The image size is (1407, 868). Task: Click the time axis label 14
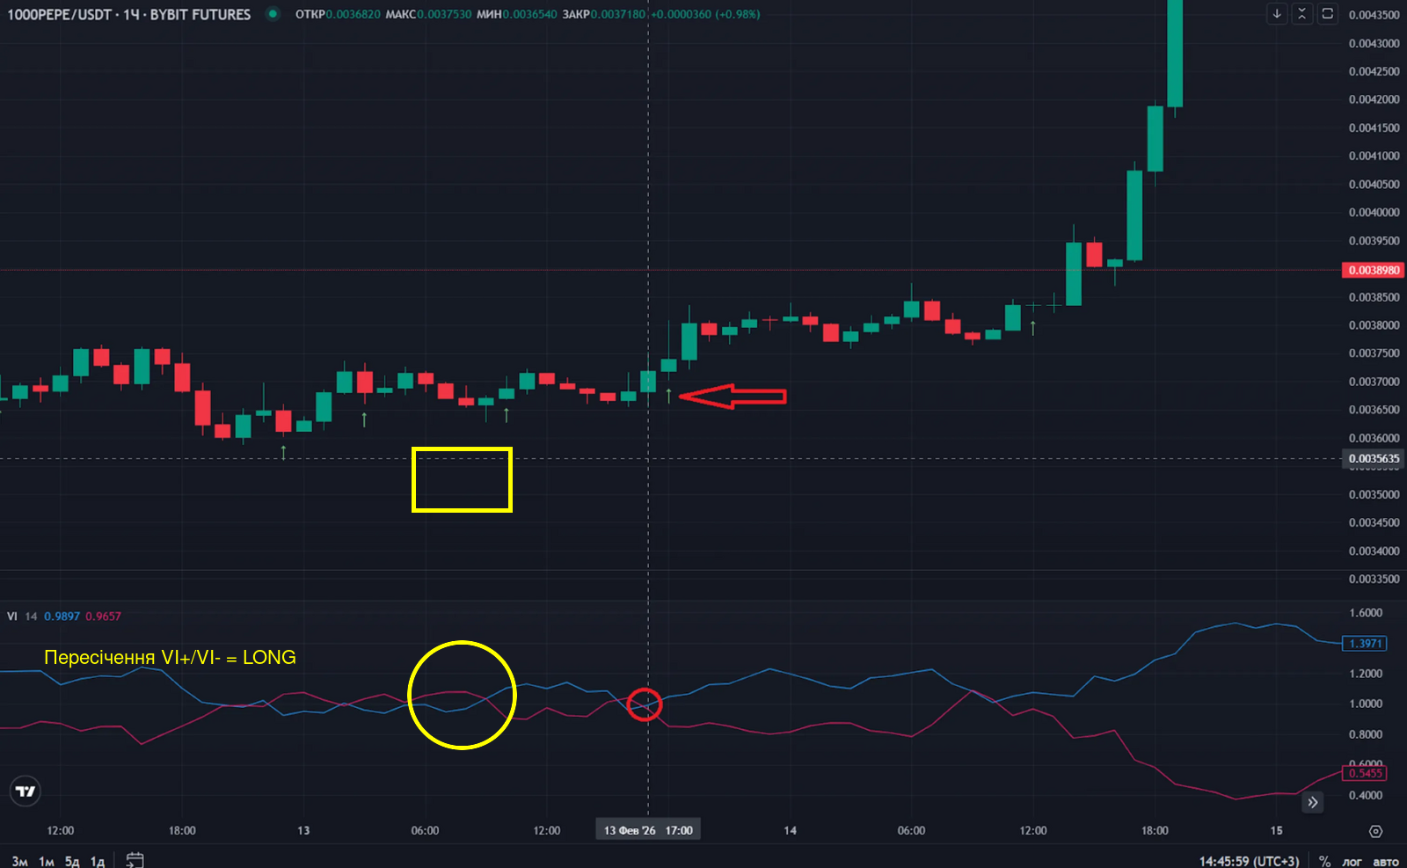click(790, 830)
